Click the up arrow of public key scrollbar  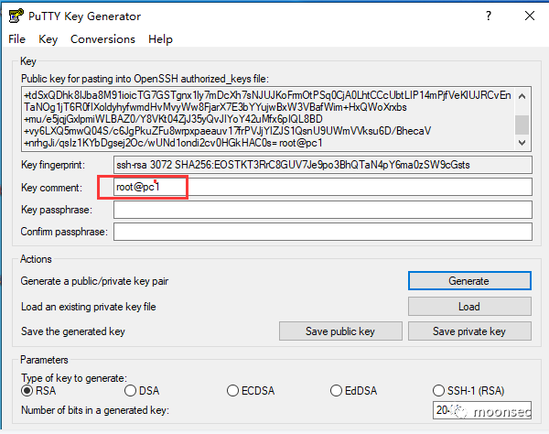[522, 96]
